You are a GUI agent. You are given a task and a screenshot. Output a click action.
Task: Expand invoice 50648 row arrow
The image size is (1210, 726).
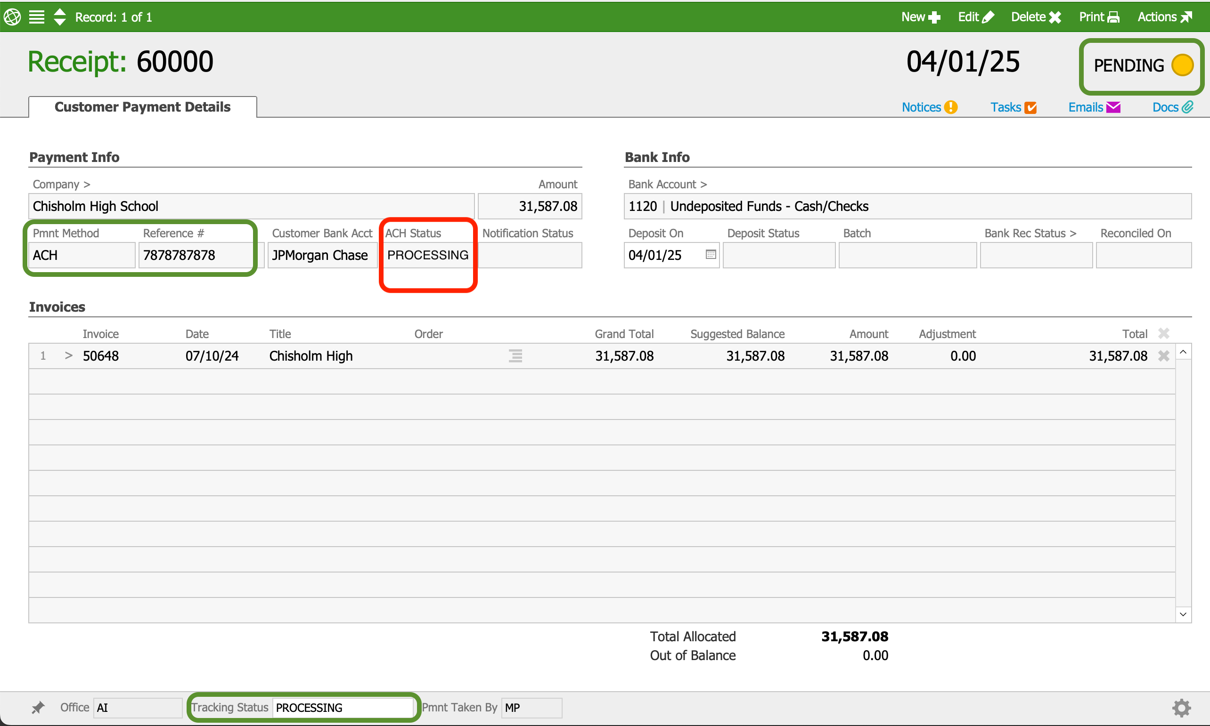tap(68, 355)
